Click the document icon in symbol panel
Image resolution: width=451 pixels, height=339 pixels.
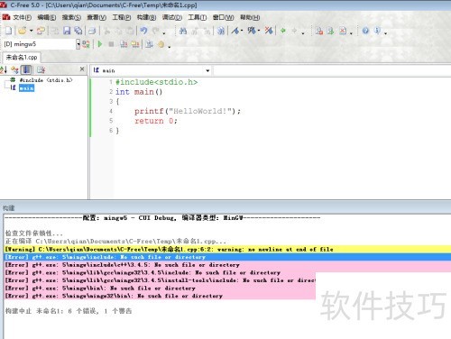41,69
